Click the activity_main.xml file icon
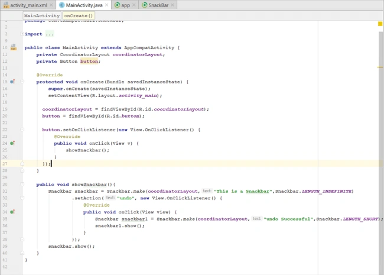384x275 pixels. pos(6,5)
